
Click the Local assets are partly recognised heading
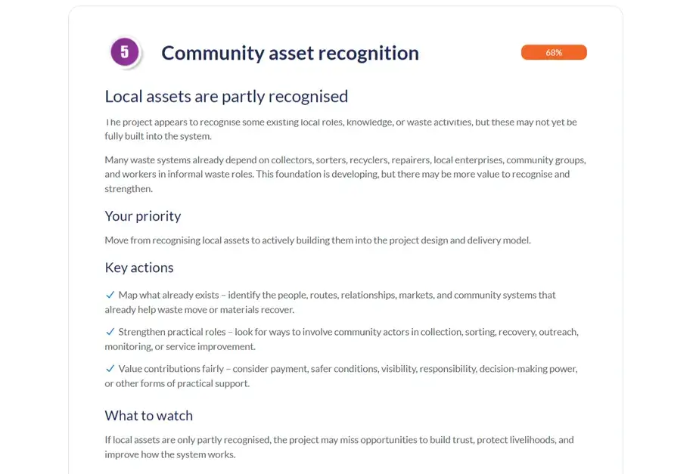tap(226, 97)
